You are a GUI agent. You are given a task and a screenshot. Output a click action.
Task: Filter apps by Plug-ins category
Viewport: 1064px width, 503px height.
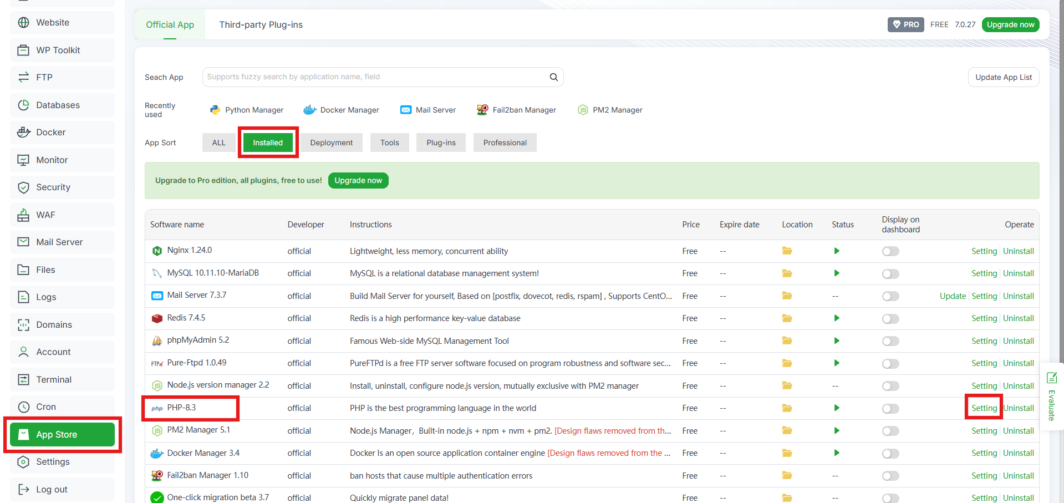coord(441,143)
